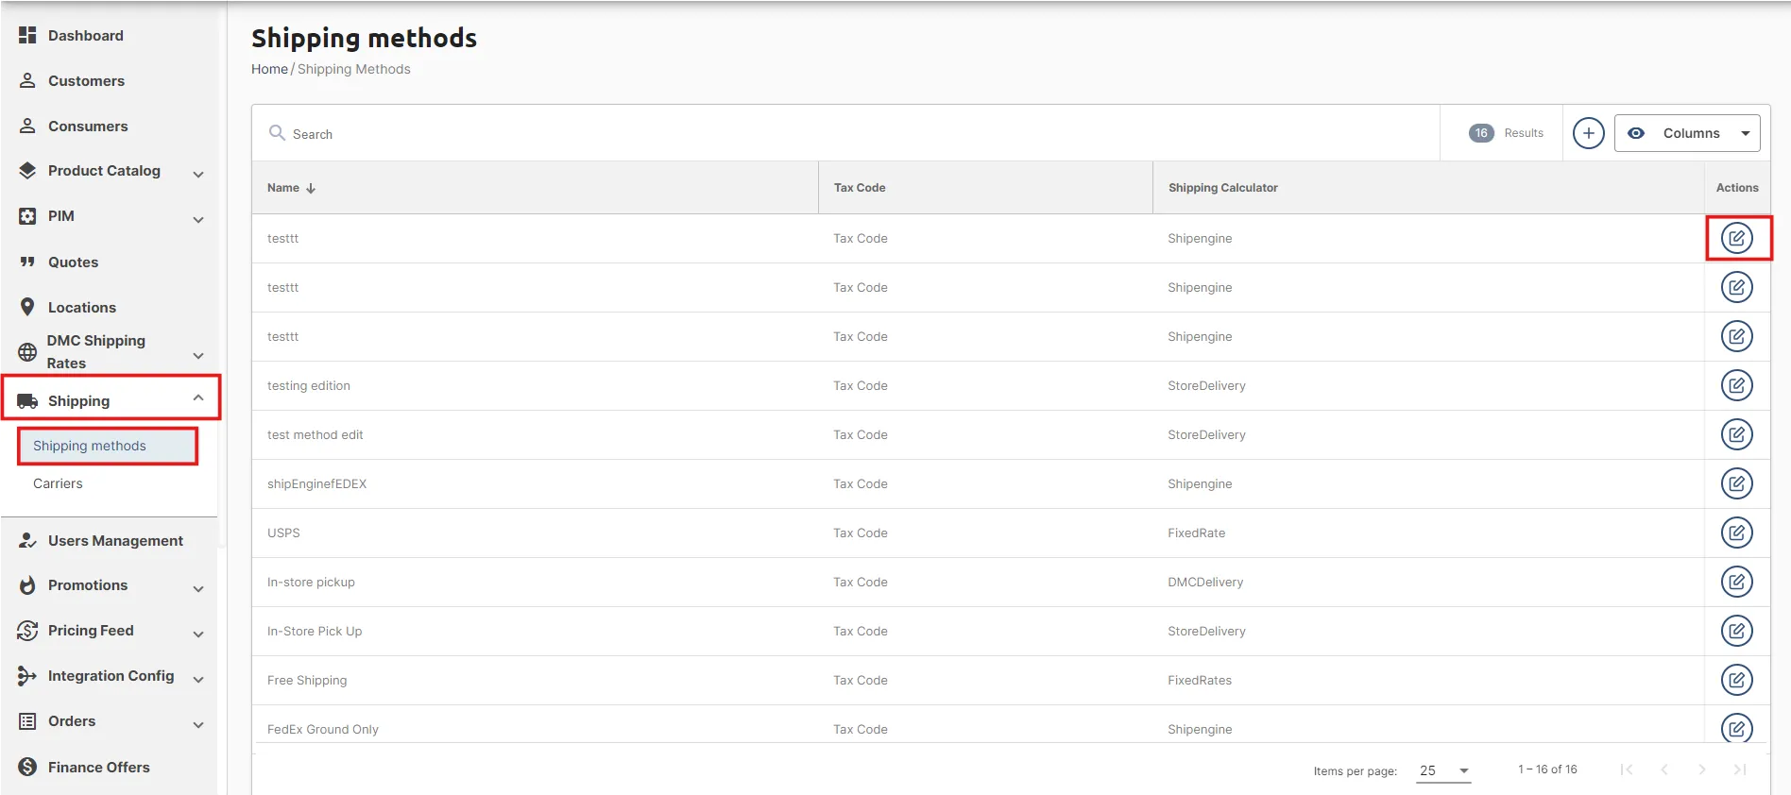Click the Locations pin icon

coord(27,307)
